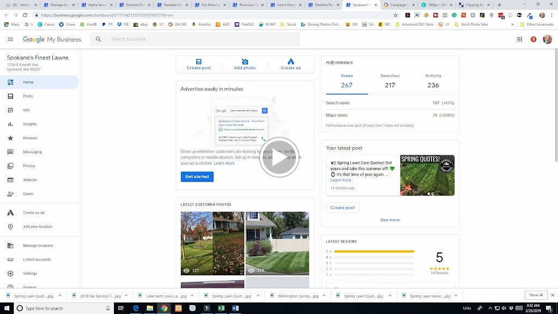Open Windows Start menu
The height and width of the screenshot is (314, 558).
click(7, 309)
